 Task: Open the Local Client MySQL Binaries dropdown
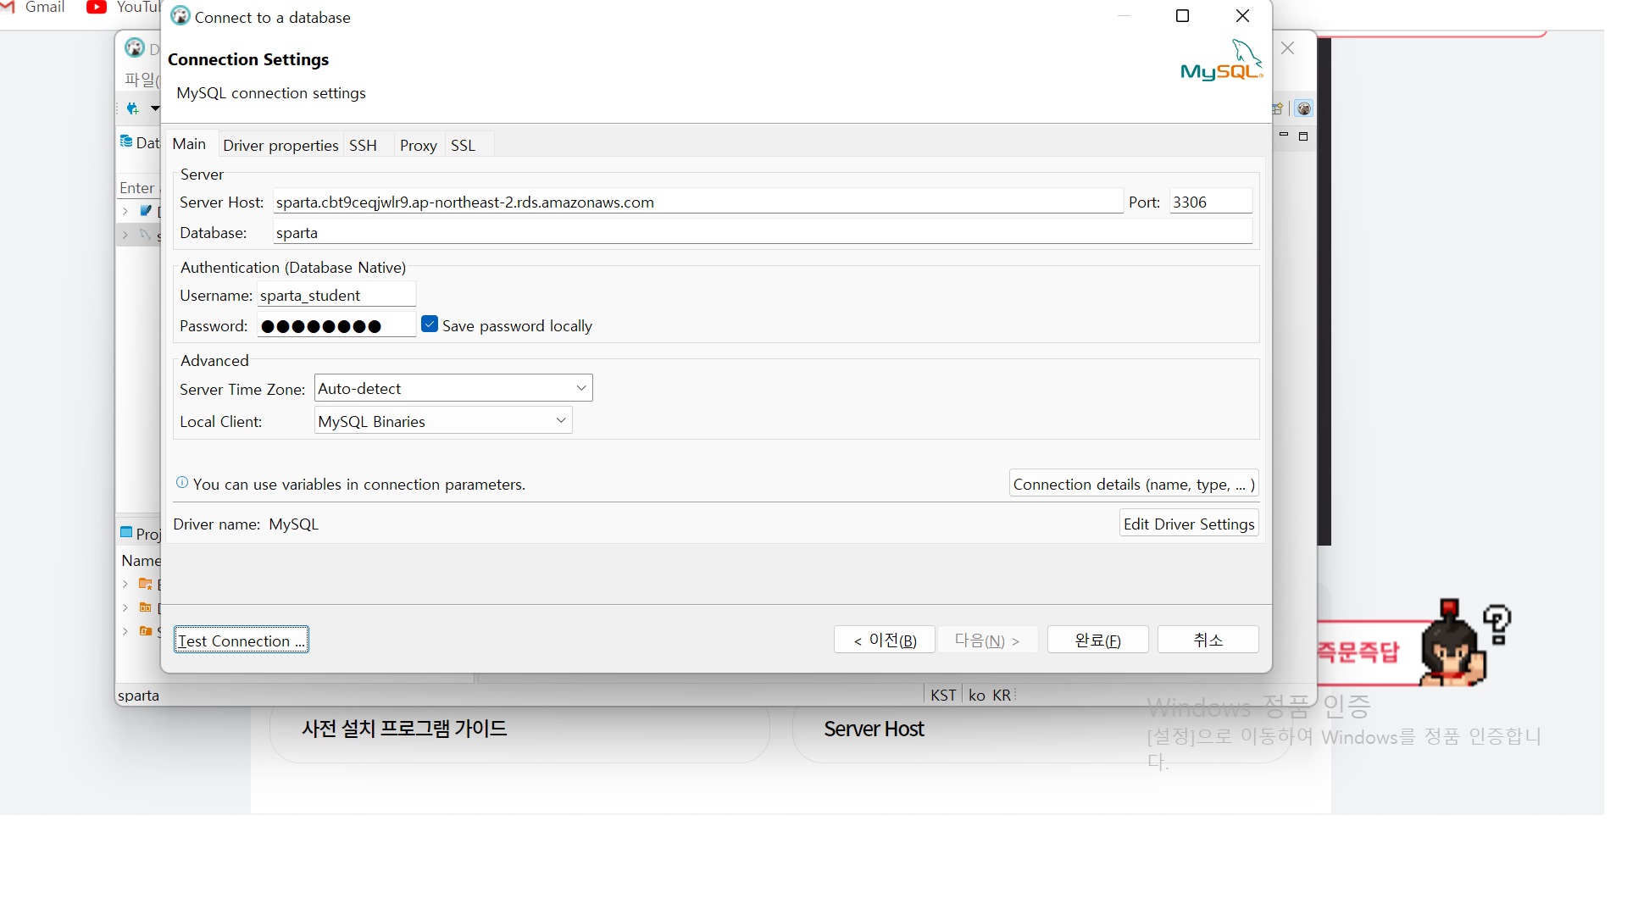pos(443,420)
